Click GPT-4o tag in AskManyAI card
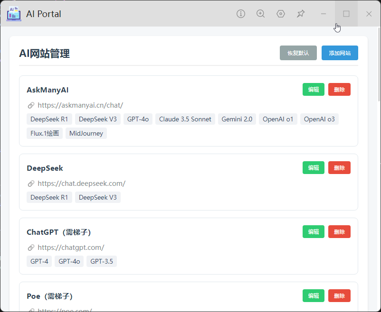The height and width of the screenshot is (312, 381). click(138, 119)
